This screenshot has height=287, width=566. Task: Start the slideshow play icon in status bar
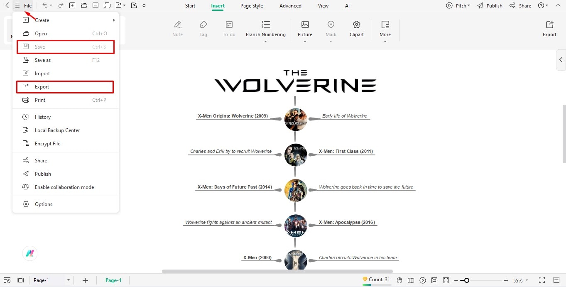pyautogui.click(x=423, y=280)
